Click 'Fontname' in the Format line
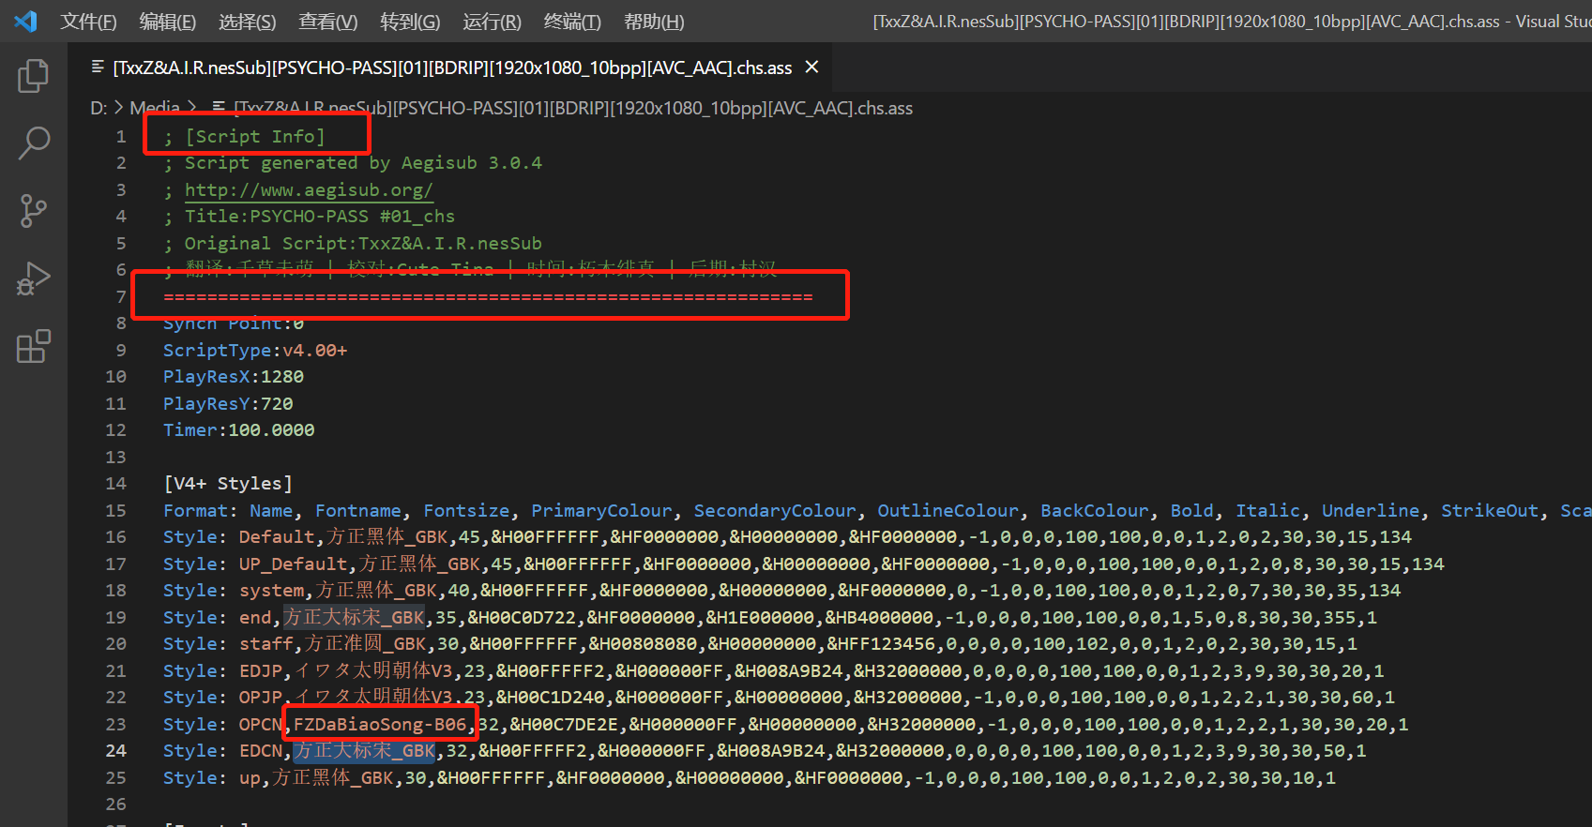Screen dimensions: 1592x827 click(x=357, y=511)
